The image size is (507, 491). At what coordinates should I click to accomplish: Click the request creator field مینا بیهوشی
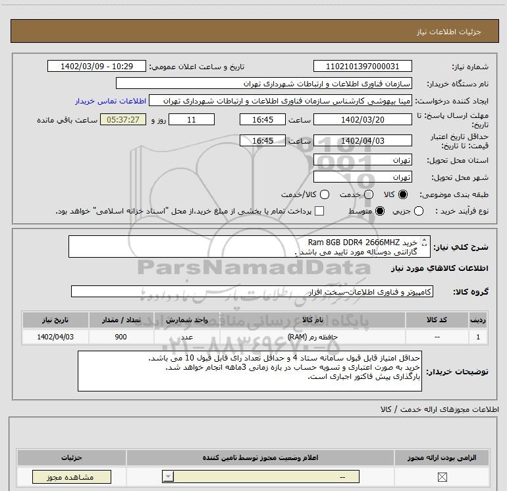coord(280,101)
